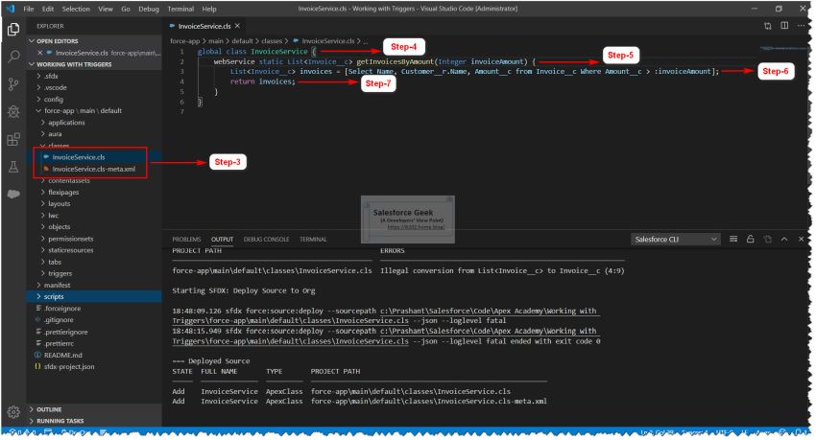Open the Debug view icon
This screenshot has height=440, width=816.
pos(13,112)
